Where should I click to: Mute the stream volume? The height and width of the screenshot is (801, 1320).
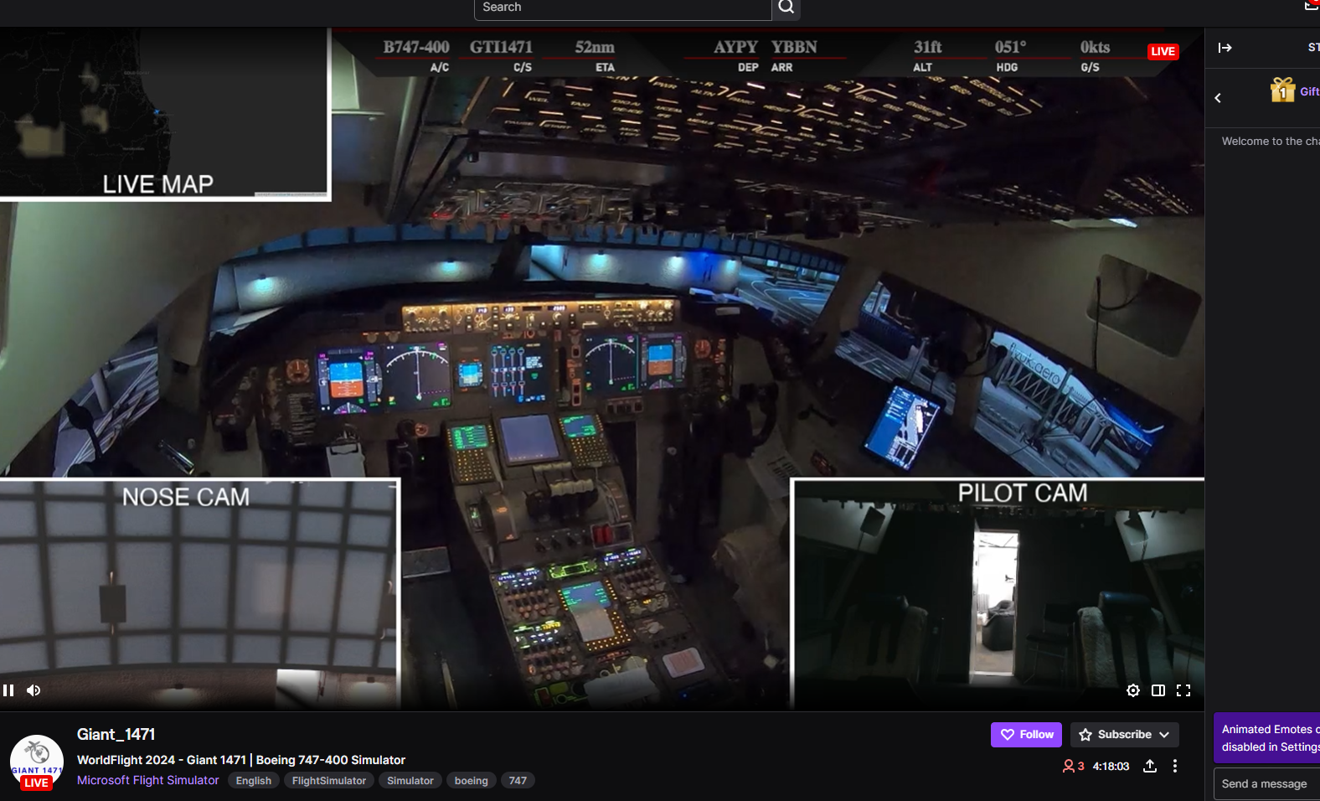(x=34, y=690)
